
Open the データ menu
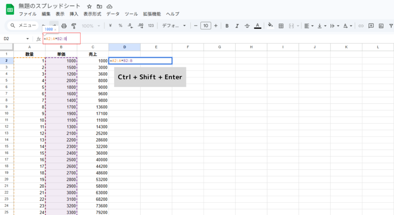(113, 14)
